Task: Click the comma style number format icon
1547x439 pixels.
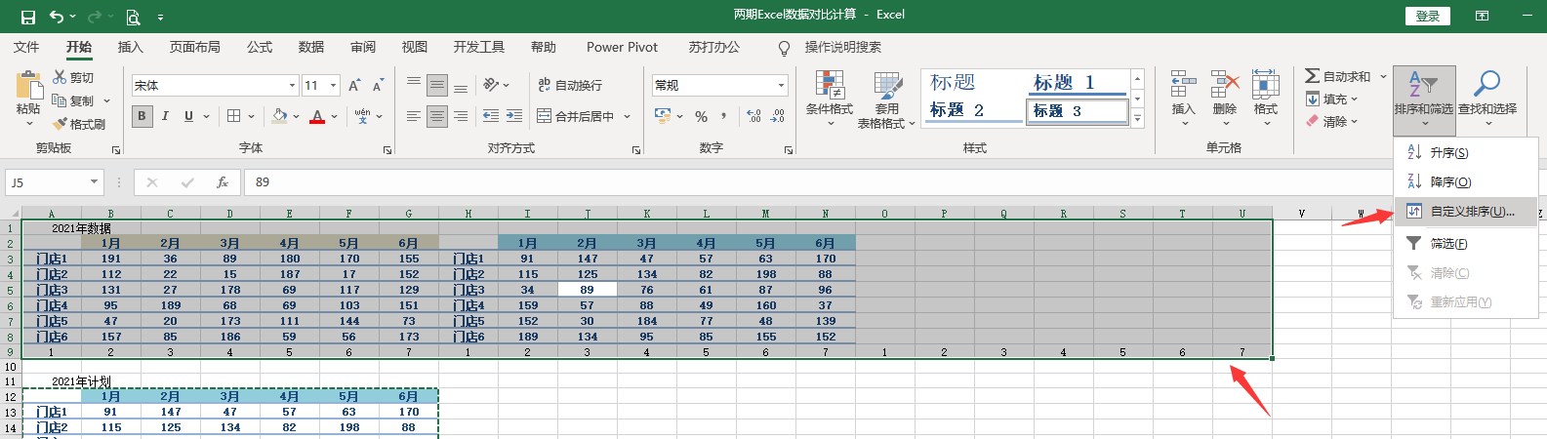Action: click(x=724, y=116)
